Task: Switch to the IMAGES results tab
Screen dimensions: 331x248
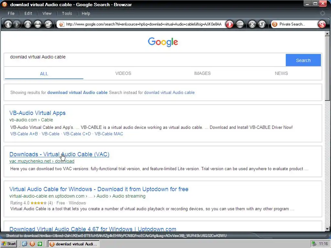Action: tap(202, 73)
